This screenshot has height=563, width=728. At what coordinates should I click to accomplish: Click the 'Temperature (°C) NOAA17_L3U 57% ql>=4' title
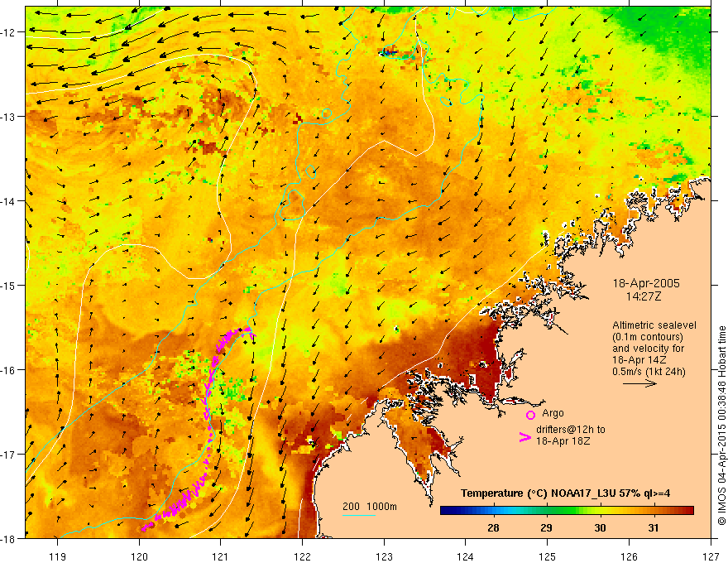[x=565, y=493]
